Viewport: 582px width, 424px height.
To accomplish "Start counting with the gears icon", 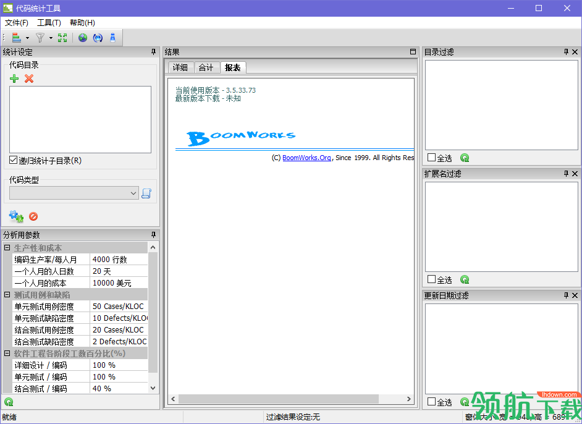I will (x=16, y=216).
